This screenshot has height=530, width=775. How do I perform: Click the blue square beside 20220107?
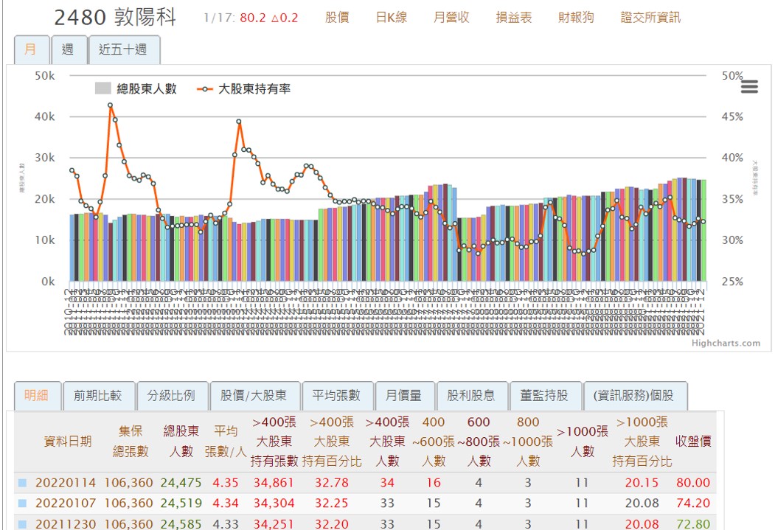point(22,503)
